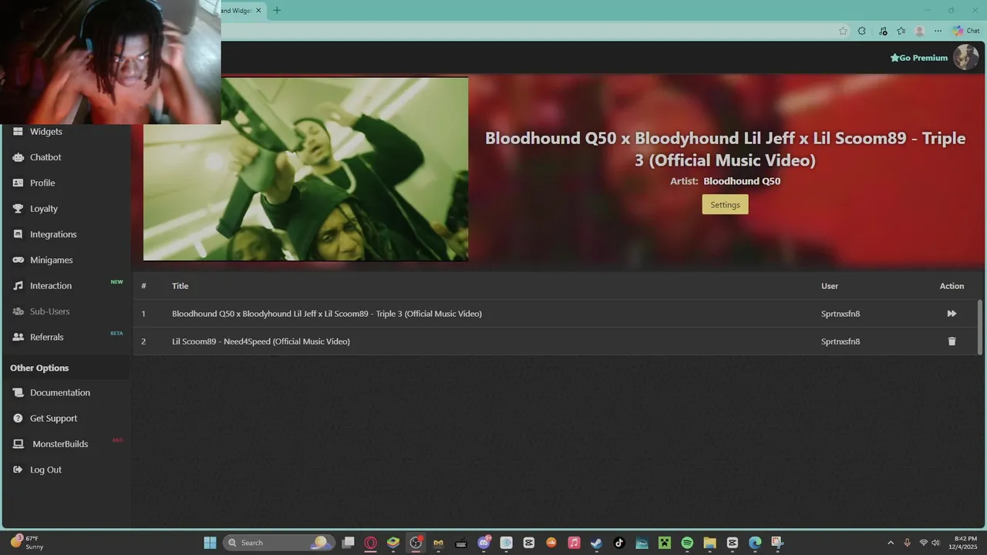The image size is (987, 555).
Task: Select the Loyalty menu label
Action: [44, 209]
